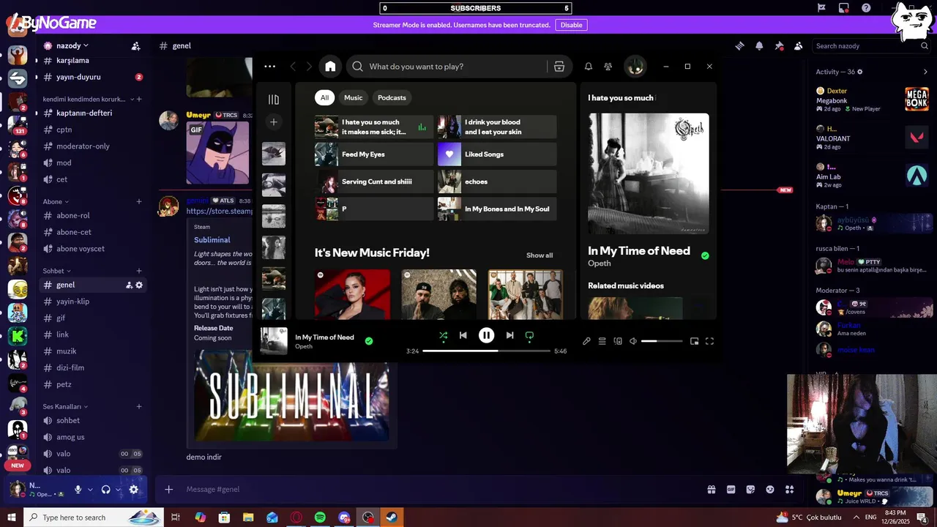
Task: Open Discord pinned messages icon
Action: (x=779, y=46)
